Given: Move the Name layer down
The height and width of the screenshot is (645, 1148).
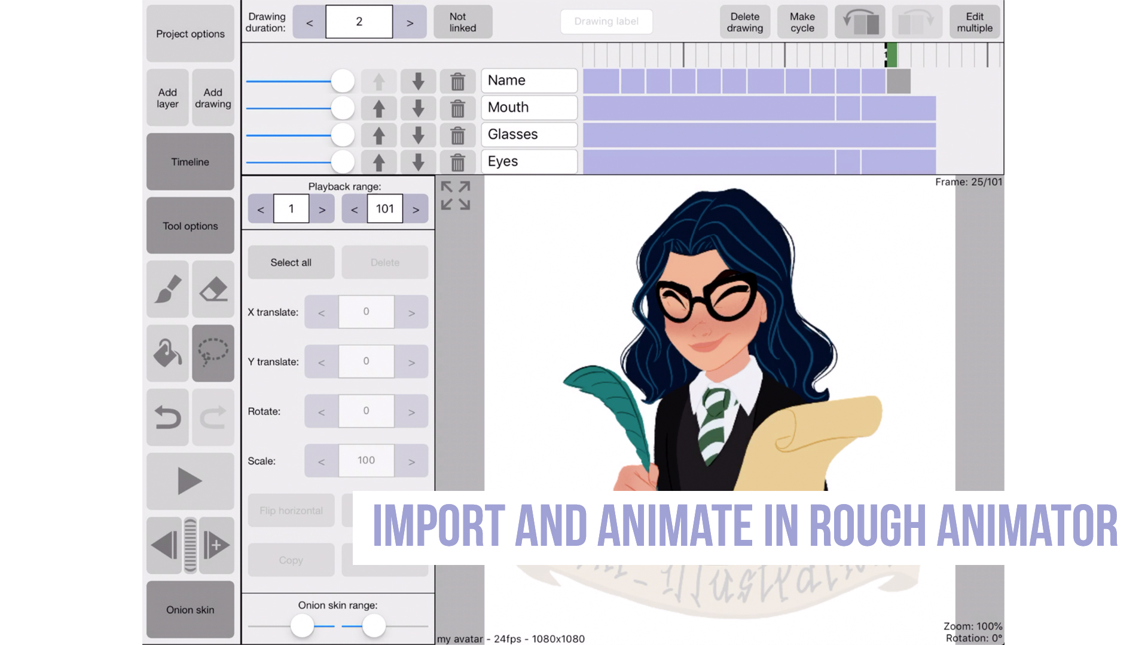Looking at the screenshot, I should [418, 81].
